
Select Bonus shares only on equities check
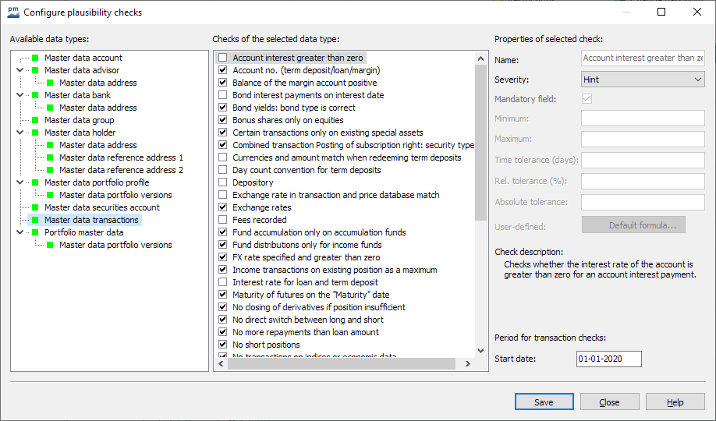click(x=288, y=120)
